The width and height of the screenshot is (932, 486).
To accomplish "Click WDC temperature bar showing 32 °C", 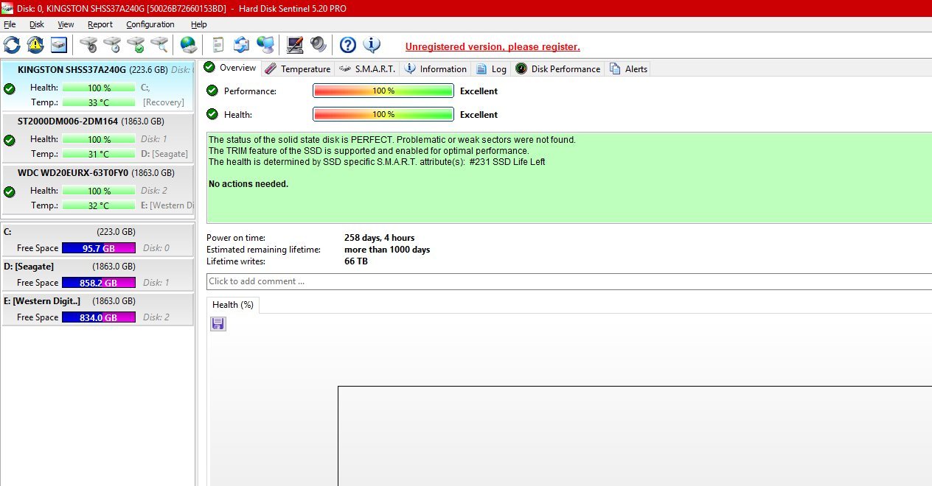I will (x=99, y=205).
